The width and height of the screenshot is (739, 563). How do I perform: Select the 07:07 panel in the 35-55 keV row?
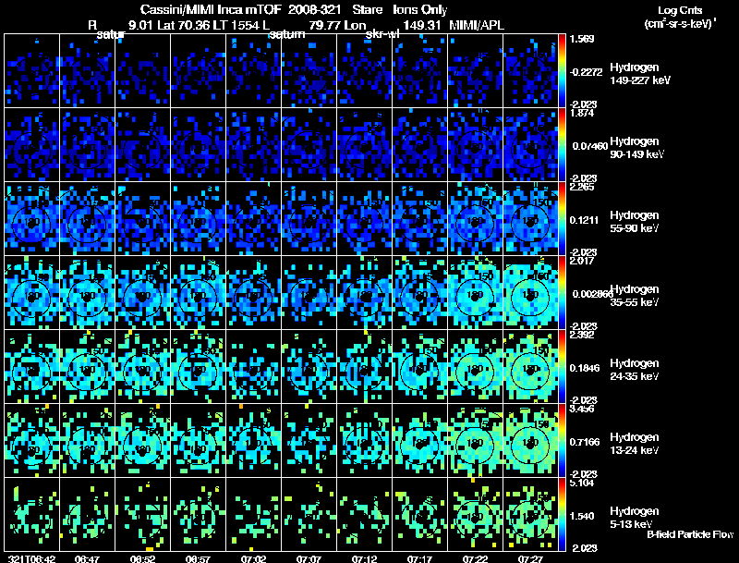point(309,293)
